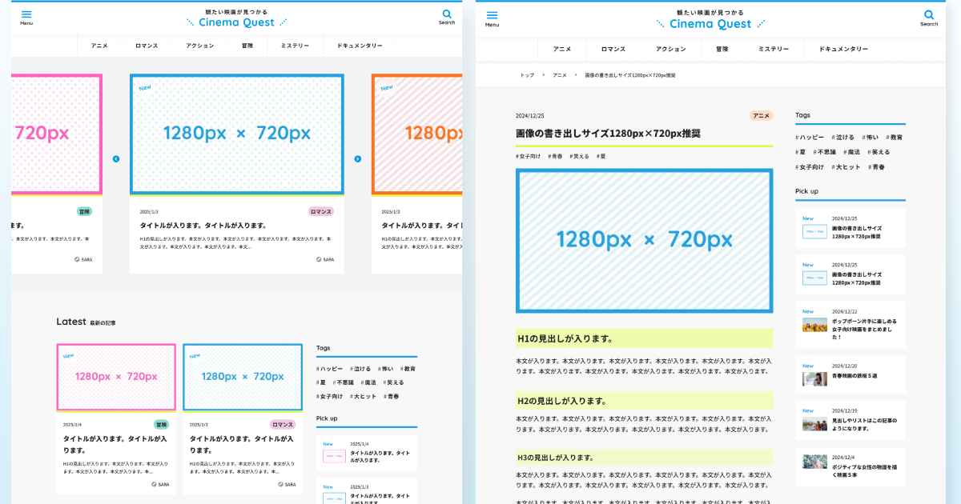Open the ロマンス nav tab on the article page
This screenshot has height=504, width=961.
pos(613,49)
